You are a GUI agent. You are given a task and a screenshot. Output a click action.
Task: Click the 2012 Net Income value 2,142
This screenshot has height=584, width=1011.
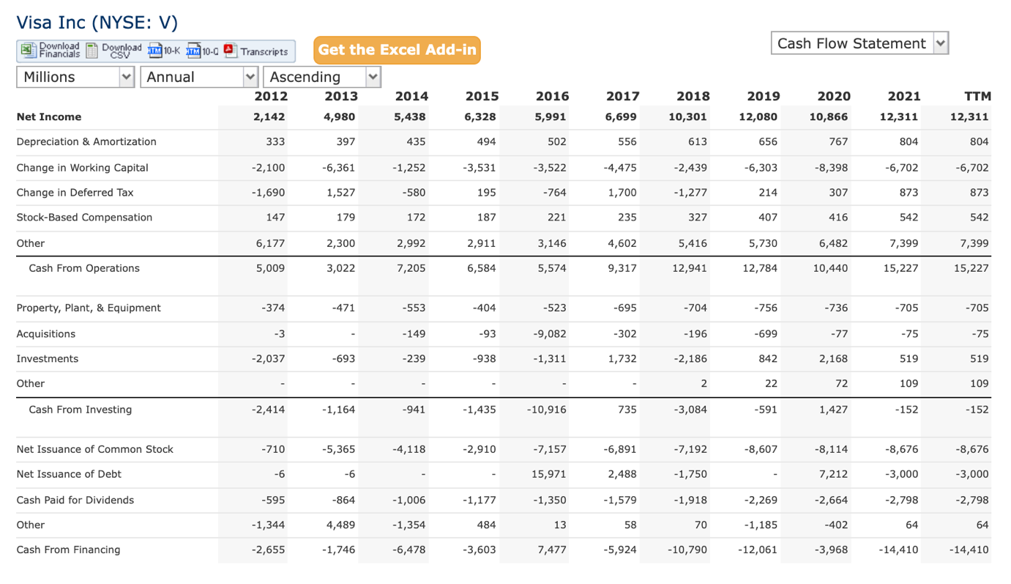click(269, 117)
